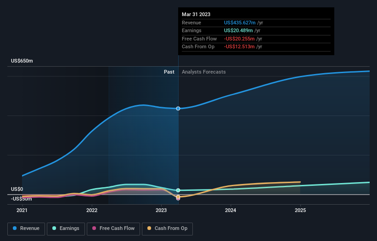Image resolution: width=377 pixels, height=241 pixels.
Task: Click the US$20.489m earnings value
Action: tap(238, 30)
